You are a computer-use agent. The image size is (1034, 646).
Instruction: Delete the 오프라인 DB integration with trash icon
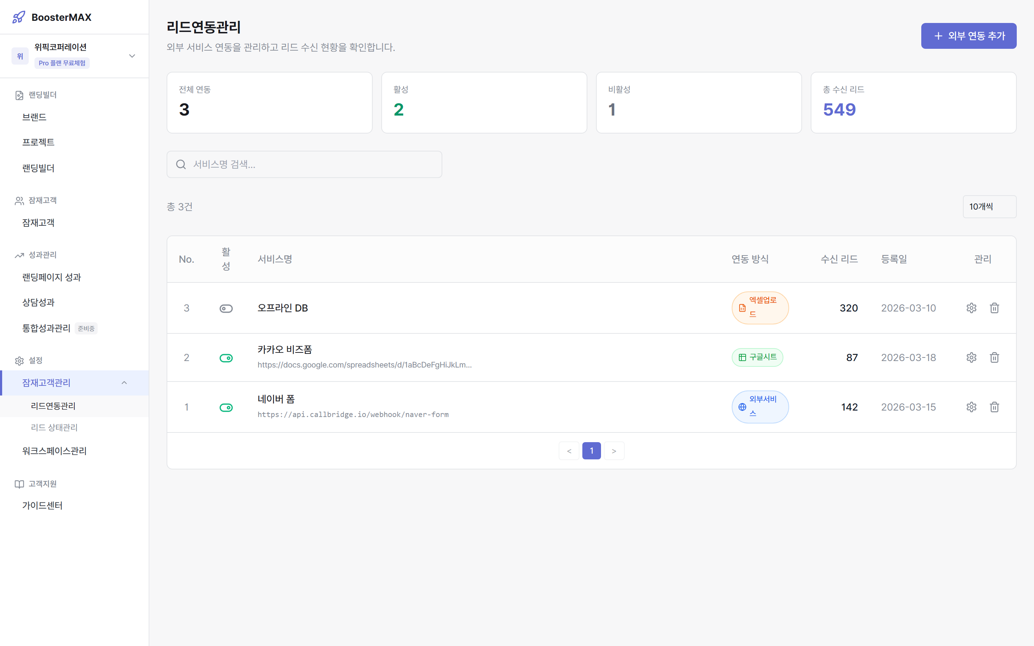coord(994,308)
